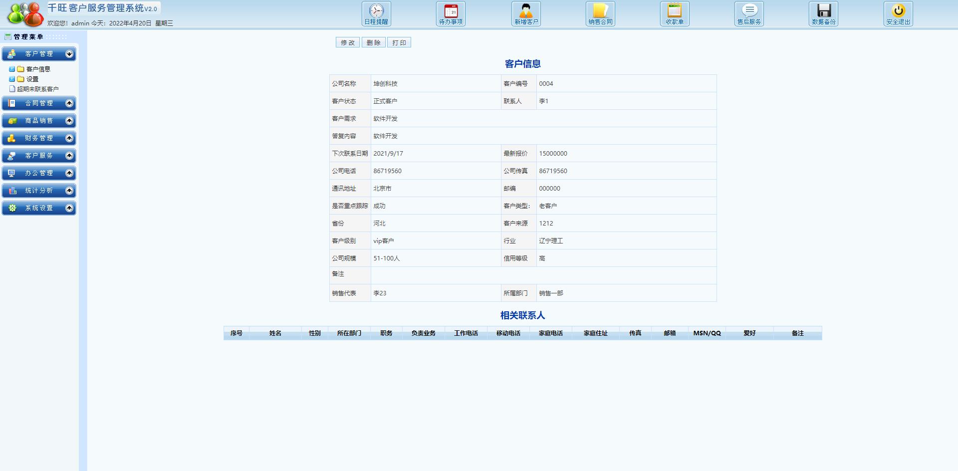Viewport: 958px width, 471px height.
Task: Expand 客户服务 section with its arrow
Action: pos(69,156)
